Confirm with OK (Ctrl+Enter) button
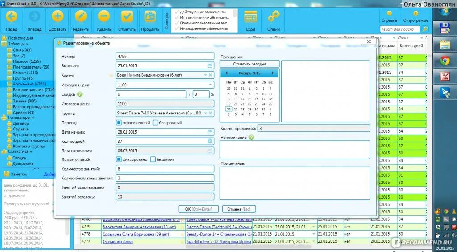Image resolution: width=457 pixels, height=252 pixels. [x=198, y=209]
